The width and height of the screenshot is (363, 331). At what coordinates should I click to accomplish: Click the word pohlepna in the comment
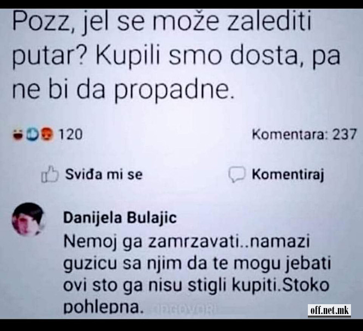click(104, 307)
